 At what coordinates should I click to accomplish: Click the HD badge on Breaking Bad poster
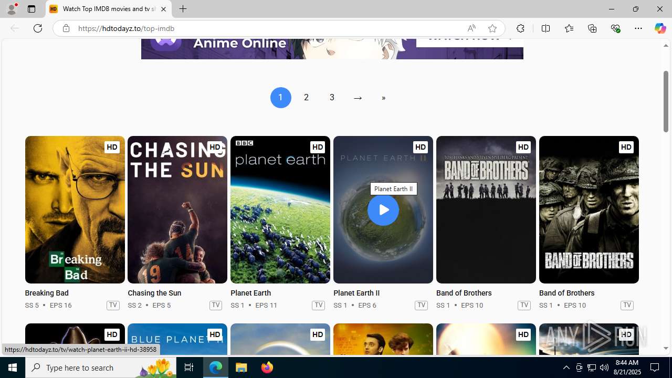pos(112,147)
